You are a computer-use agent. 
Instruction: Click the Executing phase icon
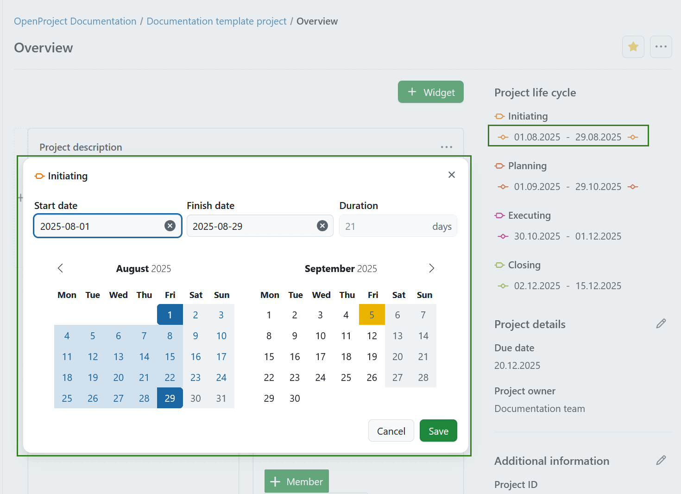[499, 215]
